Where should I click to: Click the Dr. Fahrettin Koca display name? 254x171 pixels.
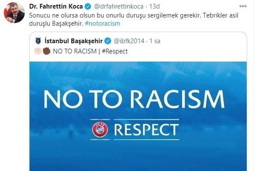[56, 6]
